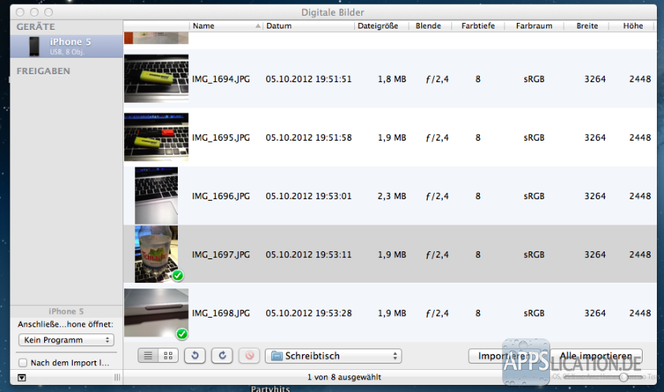Sort by Farbraum column header
The width and height of the screenshot is (664, 392).
pyautogui.click(x=534, y=26)
